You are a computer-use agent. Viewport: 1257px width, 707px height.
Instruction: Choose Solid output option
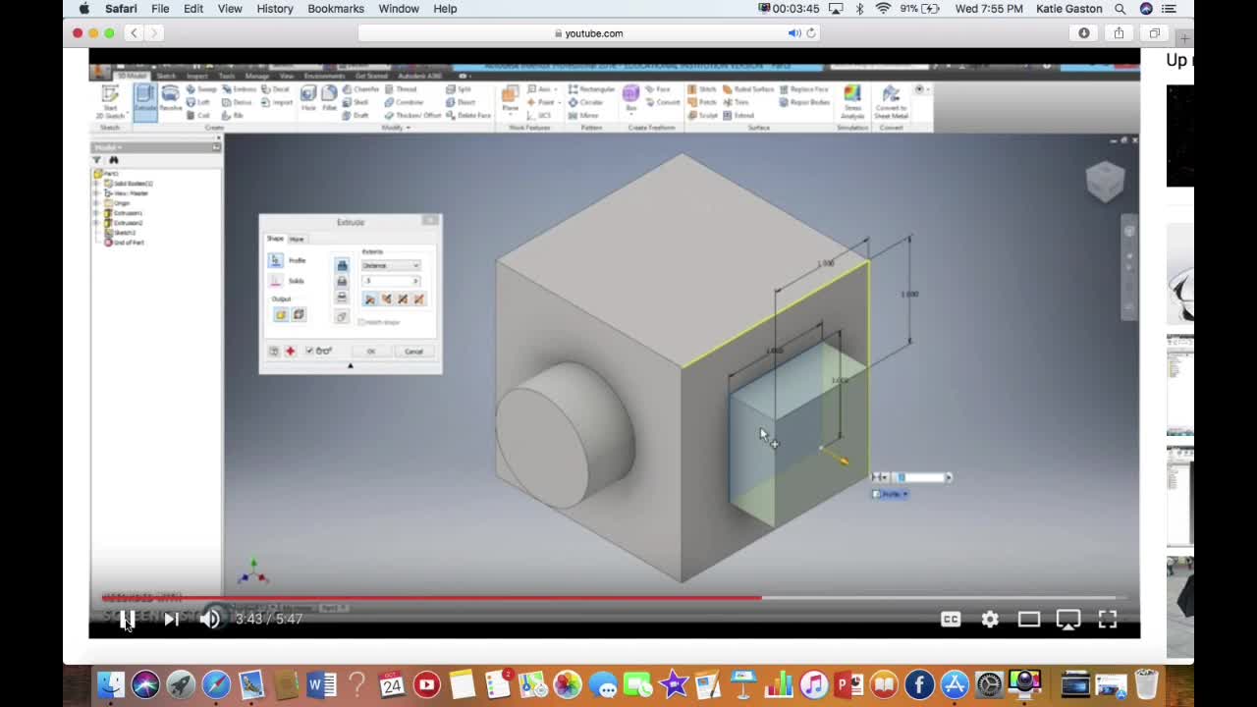(x=281, y=314)
